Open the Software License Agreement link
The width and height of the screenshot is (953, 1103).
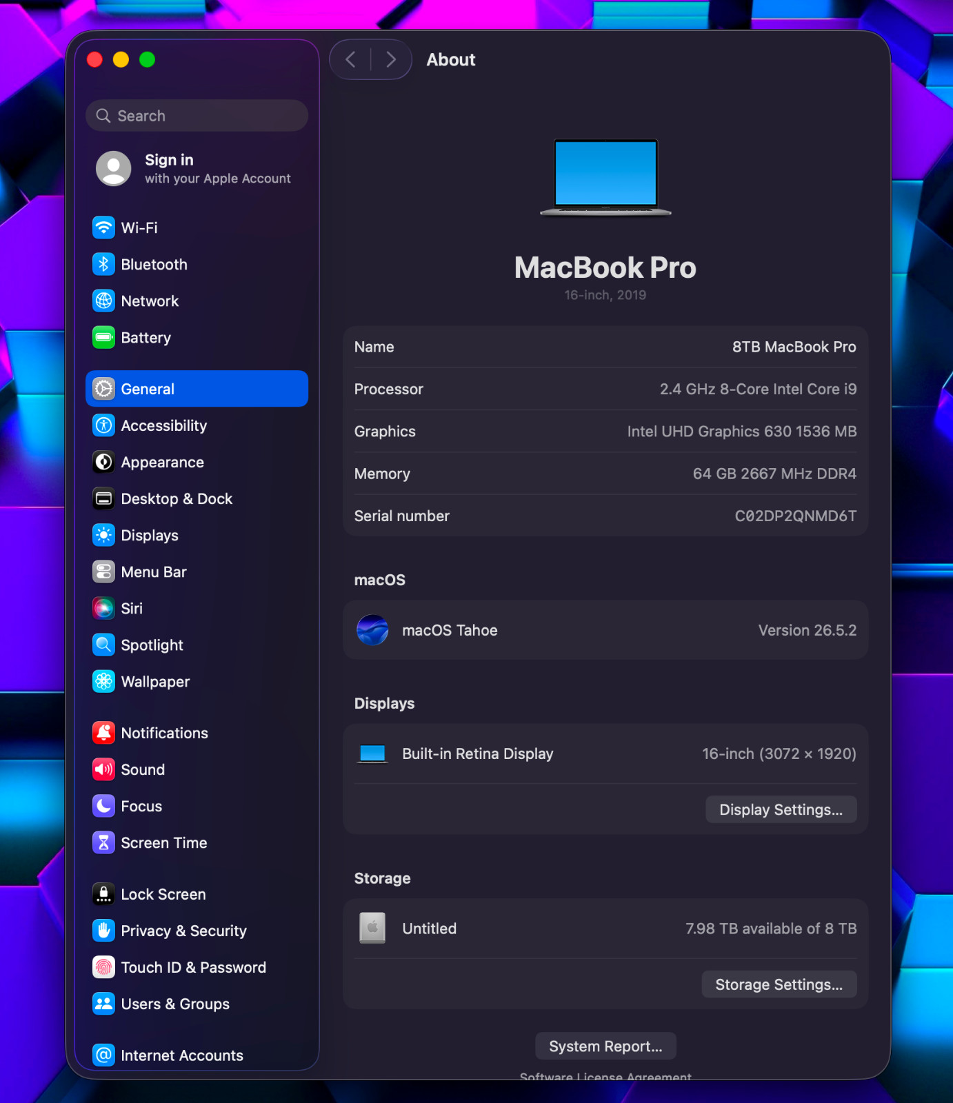(x=605, y=1076)
